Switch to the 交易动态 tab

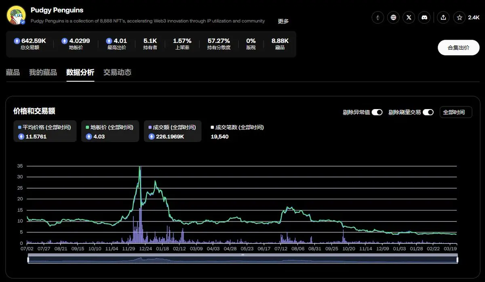(x=117, y=73)
